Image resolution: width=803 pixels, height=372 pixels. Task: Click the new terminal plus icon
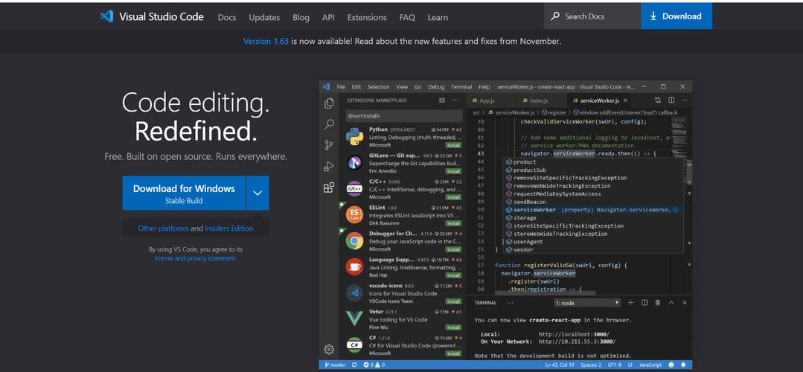(x=631, y=302)
